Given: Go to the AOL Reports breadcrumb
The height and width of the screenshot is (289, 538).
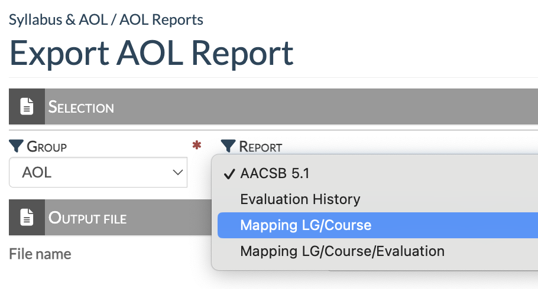Looking at the screenshot, I should tap(161, 20).
